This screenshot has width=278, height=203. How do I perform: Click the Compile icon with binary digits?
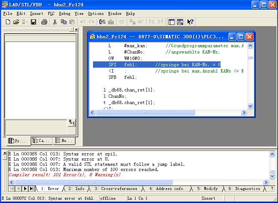point(102,22)
